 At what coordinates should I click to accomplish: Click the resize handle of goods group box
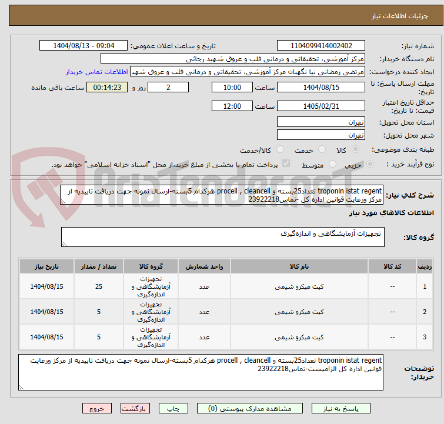click(64, 244)
